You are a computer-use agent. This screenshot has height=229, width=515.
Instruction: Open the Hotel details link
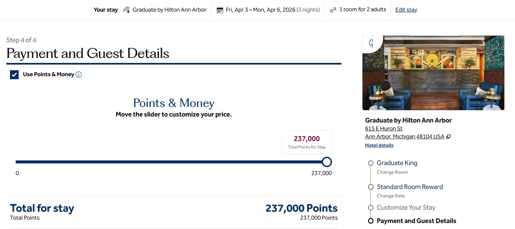pyautogui.click(x=379, y=145)
